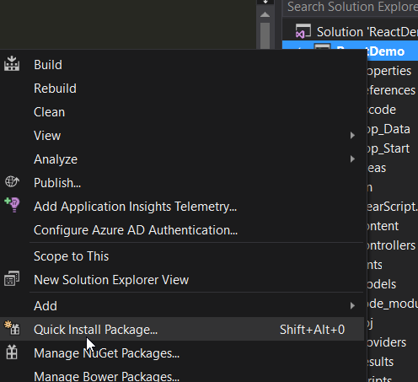Select Scope to This
This screenshot has width=418, height=382.
click(x=182, y=256)
